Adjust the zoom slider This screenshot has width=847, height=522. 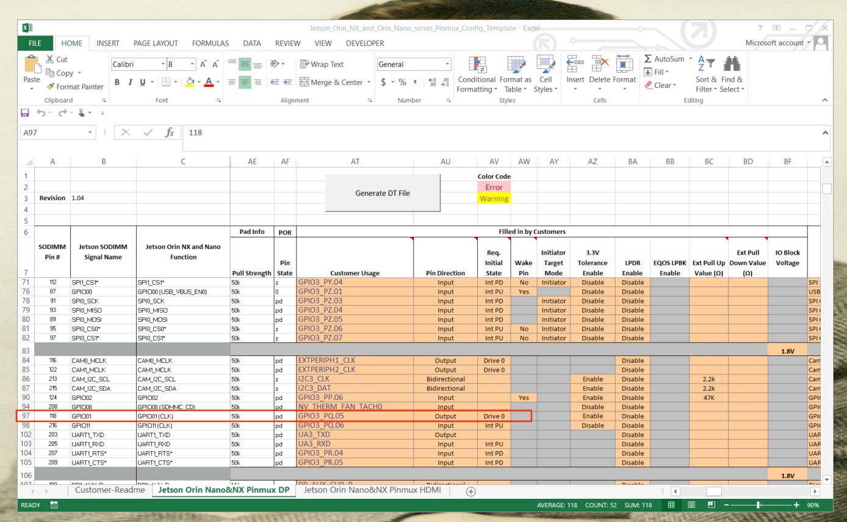[x=757, y=505]
